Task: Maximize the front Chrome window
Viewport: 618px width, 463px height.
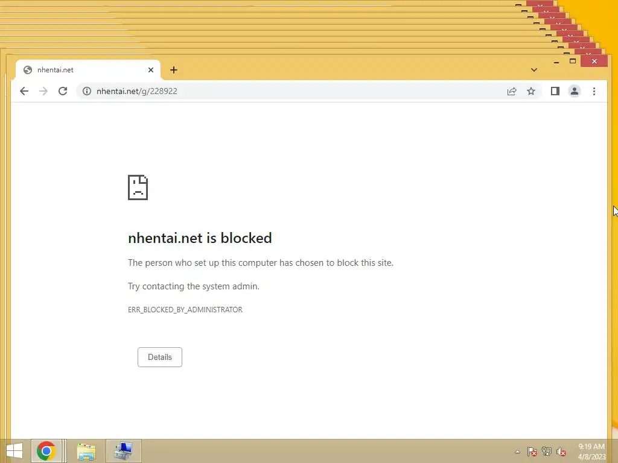Action: click(573, 61)
